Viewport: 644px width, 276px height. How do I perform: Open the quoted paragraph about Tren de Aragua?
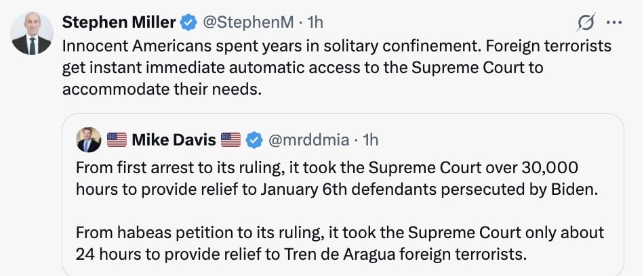(339, 244)
